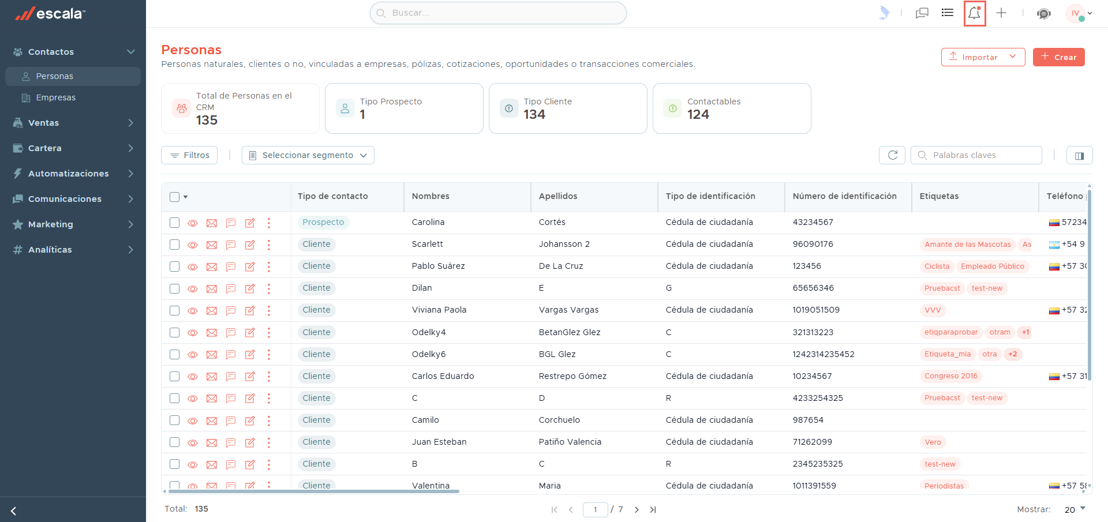Refresh the persons table

coord(892,155)
